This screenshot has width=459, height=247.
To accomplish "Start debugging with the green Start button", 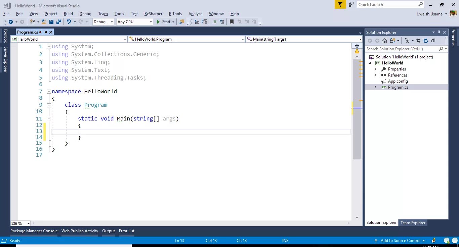I will 163,22.
